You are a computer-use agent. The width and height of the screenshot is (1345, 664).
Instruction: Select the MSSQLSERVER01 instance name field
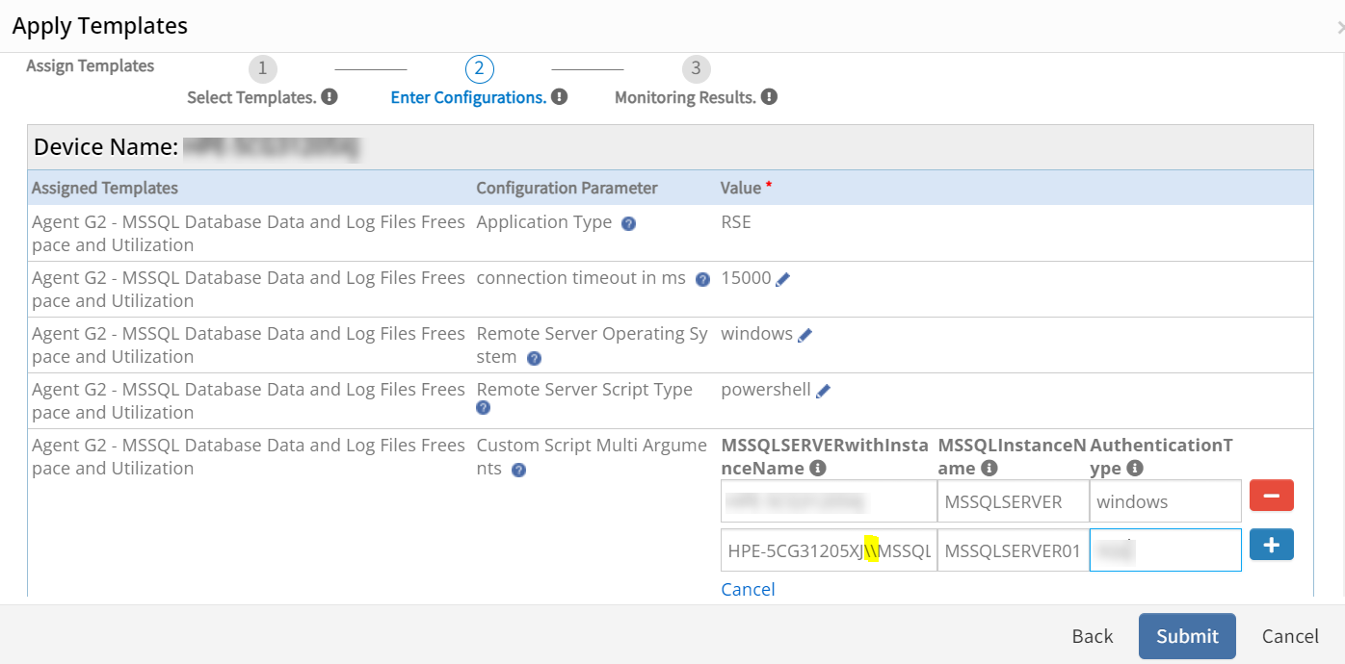pyautogui.click(x=1013, y=549)
